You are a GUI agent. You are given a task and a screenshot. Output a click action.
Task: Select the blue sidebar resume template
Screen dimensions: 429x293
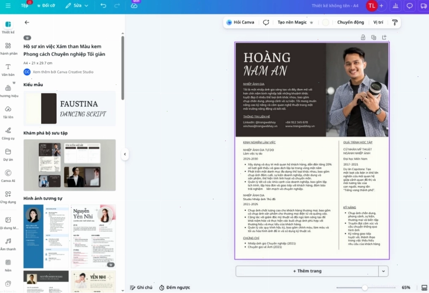pyautogui.click(x=46, y=236)
